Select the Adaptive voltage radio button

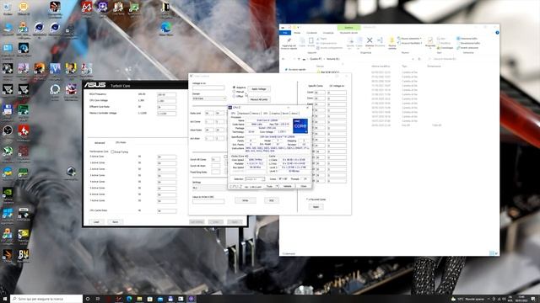[235, 88]
